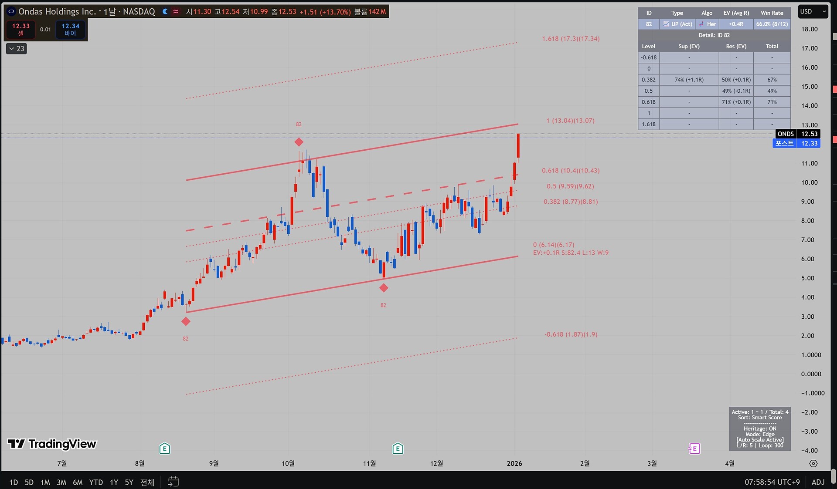
Task: Click the earnings marker near August
Action: tap(164, 448)
